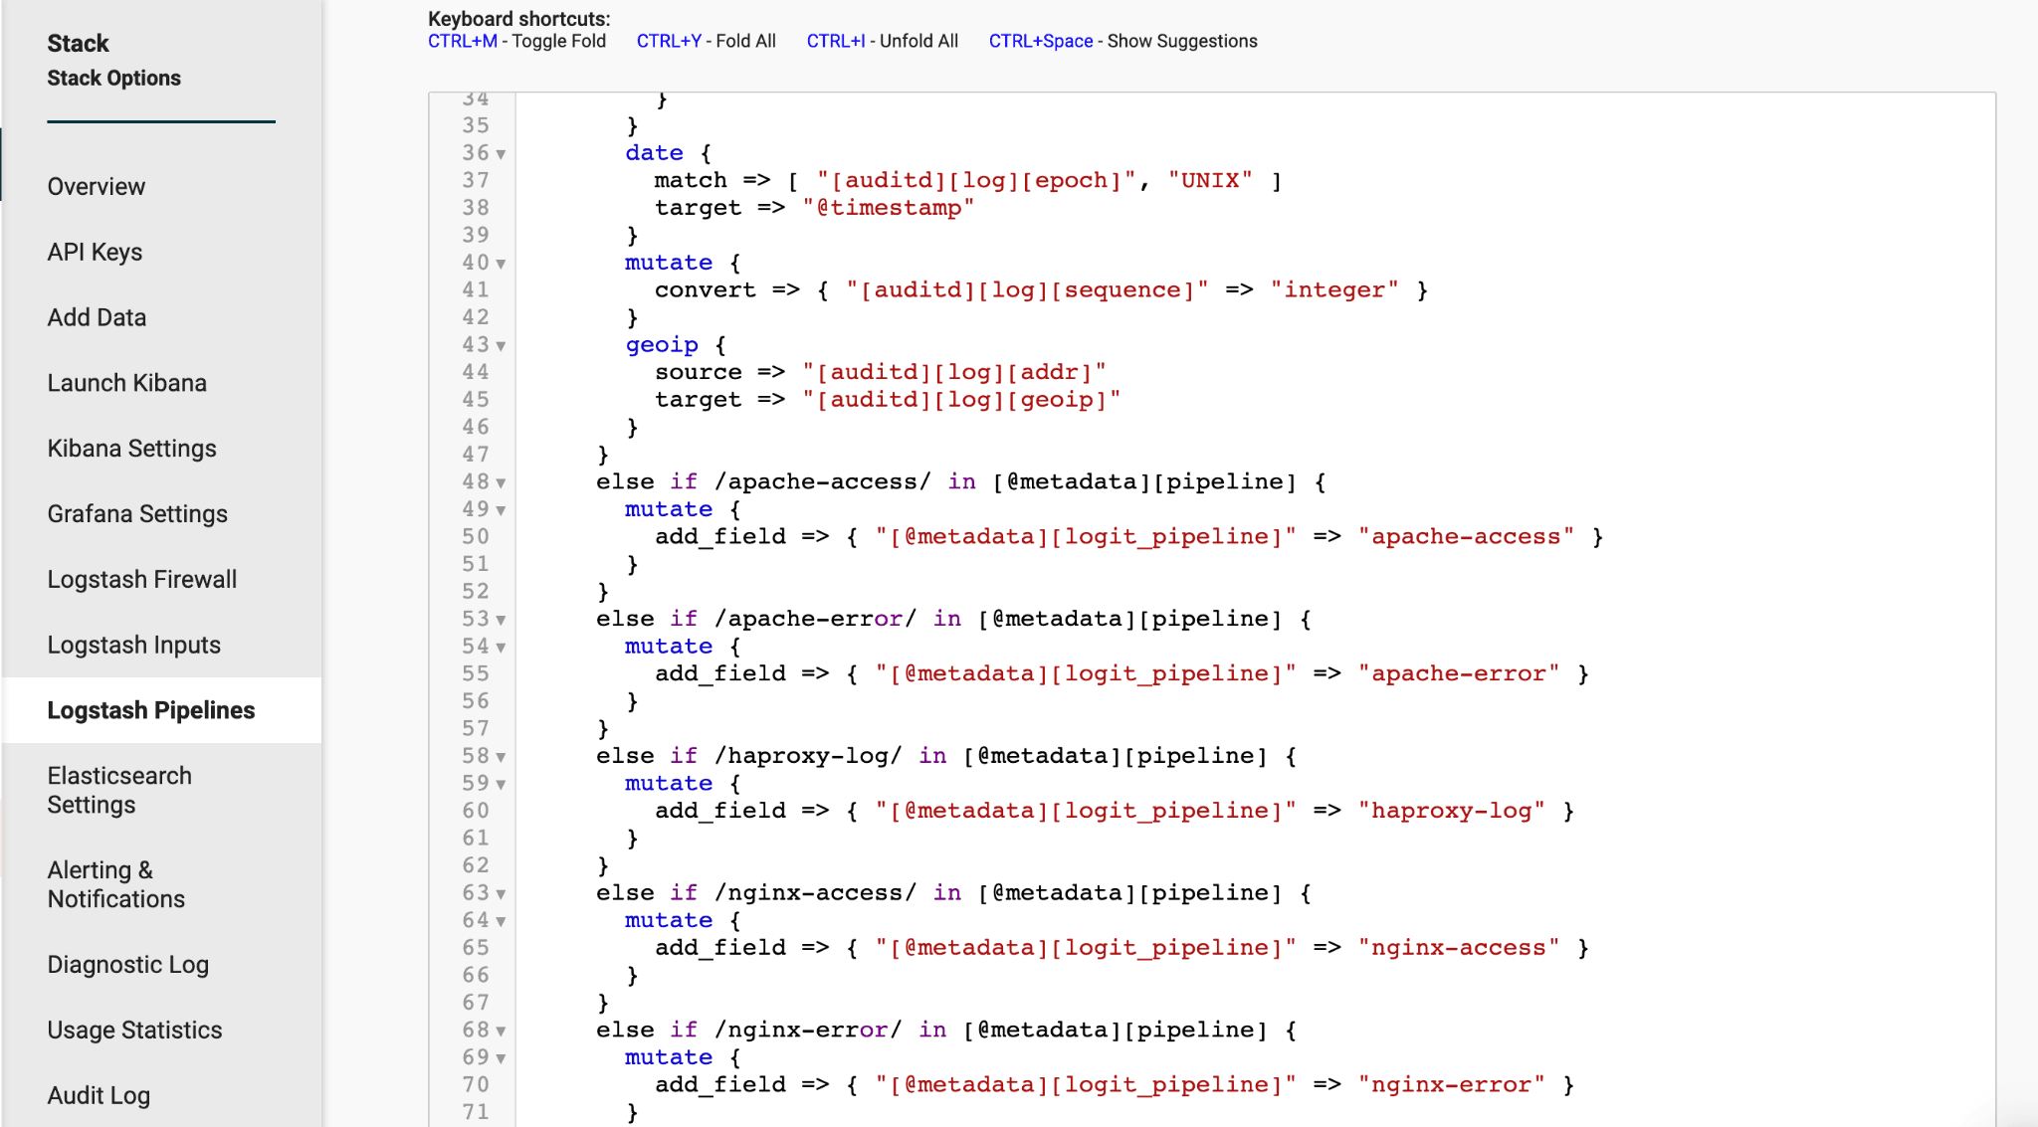Viewport: 2038px width, 1127px height.
Task: Click the "nginx-access" value on line 65
Action: point(1459,948)
